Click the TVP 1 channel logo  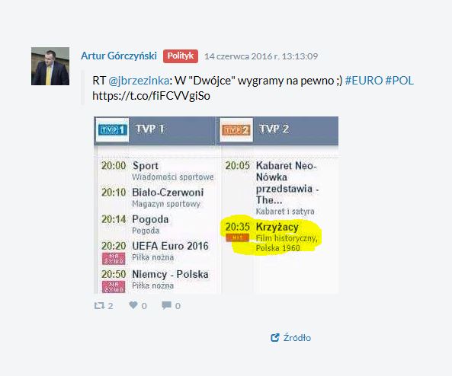(x=112, y=129)
